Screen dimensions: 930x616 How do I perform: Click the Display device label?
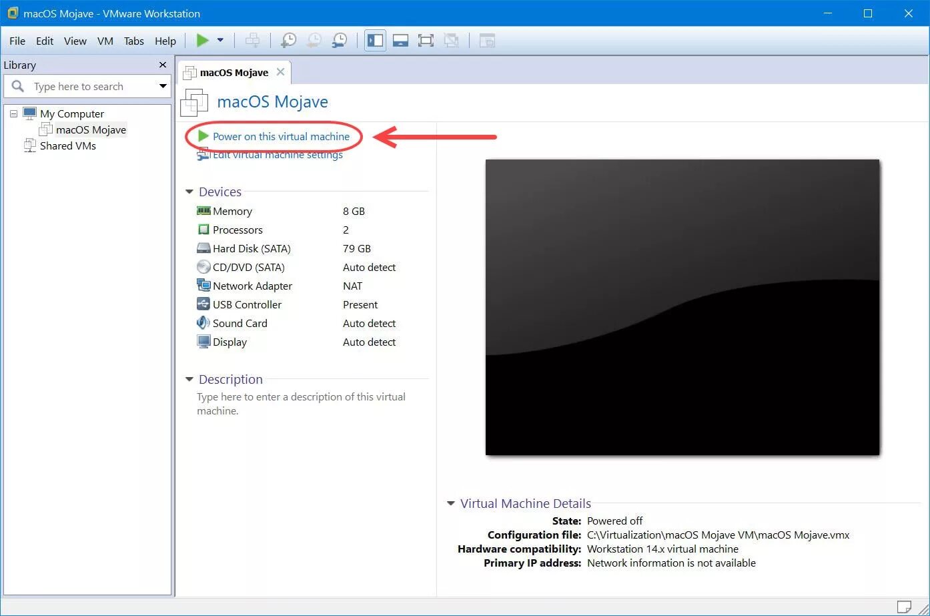[x=229, y=342]
